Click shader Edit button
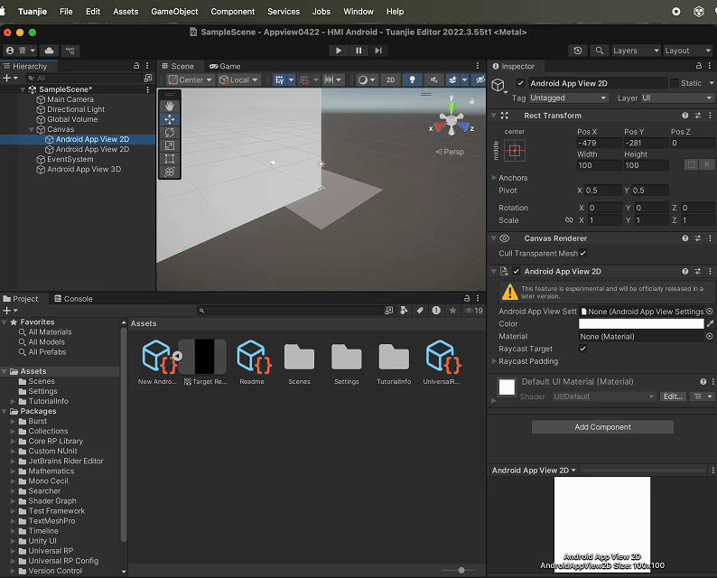Viewport: 717px width, 578px height. (x=673, y=396)
